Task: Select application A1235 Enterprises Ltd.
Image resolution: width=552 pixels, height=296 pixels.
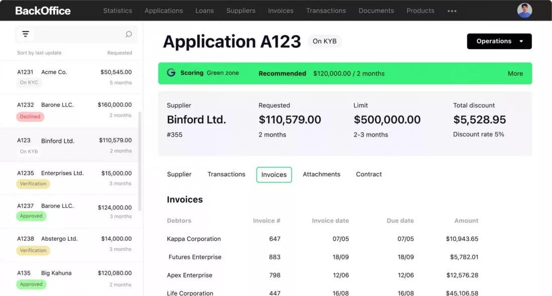Action: click(70, 178)
